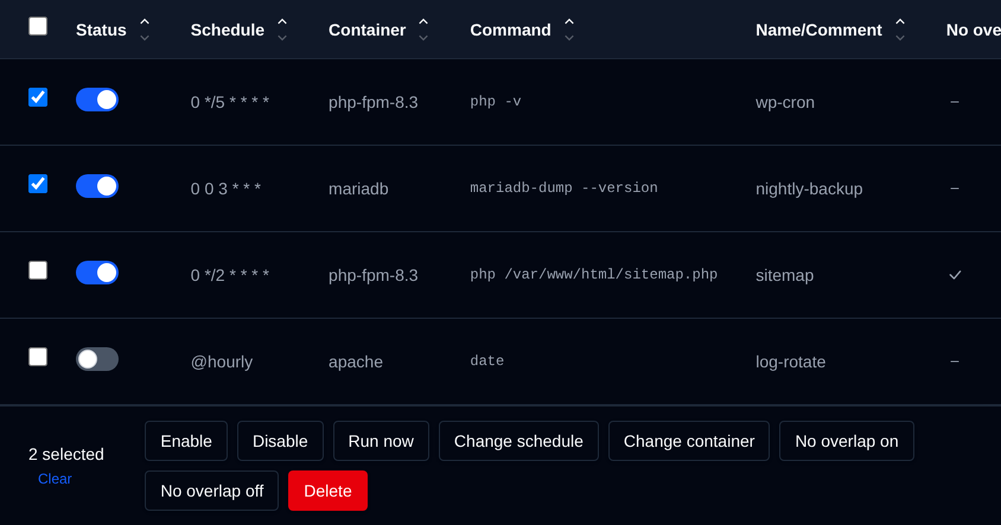Screen dimensions: 1001x525
Task: Select the sitemap row checkbox
Action: coord(38,270)
